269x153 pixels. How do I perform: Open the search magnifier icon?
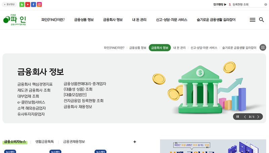click(x=261, y=20)
